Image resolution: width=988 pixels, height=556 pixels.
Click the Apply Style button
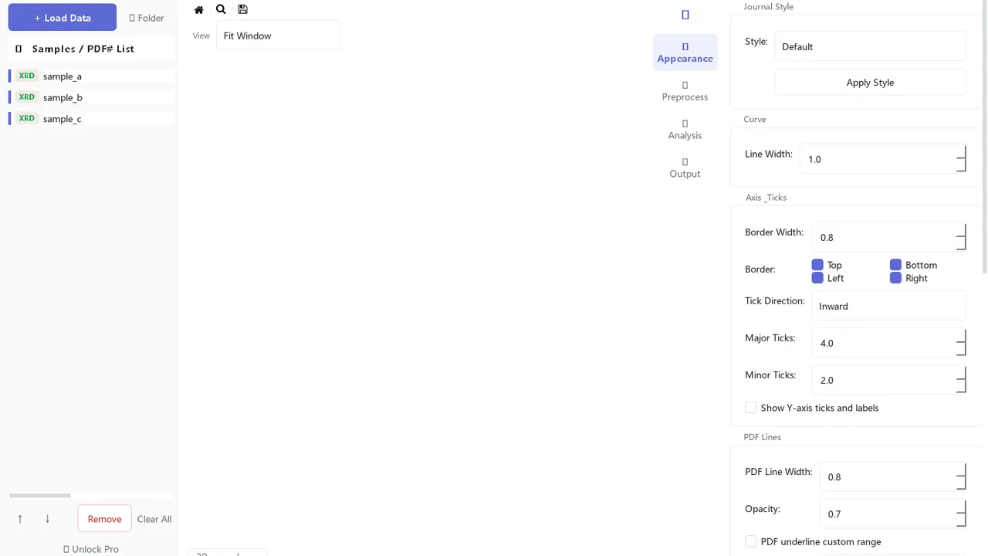(x=871, y=83)
